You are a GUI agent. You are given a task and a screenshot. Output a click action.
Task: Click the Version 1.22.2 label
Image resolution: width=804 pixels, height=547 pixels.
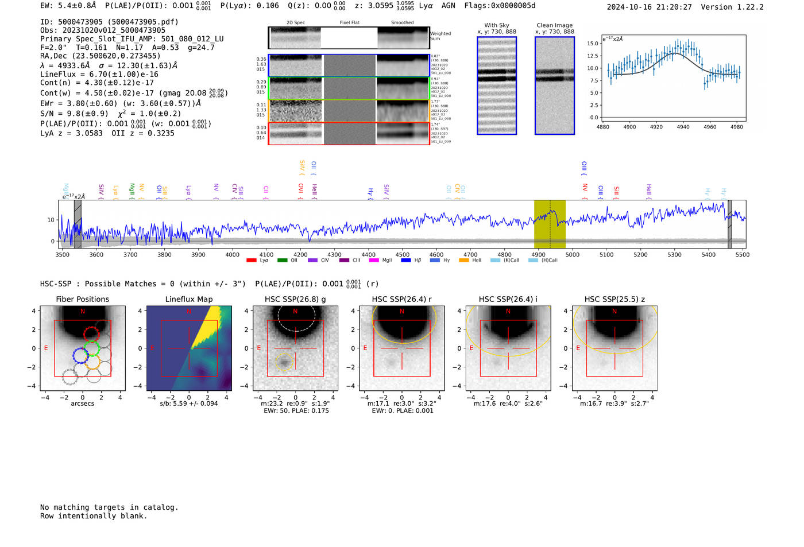[x=732, y=7]
